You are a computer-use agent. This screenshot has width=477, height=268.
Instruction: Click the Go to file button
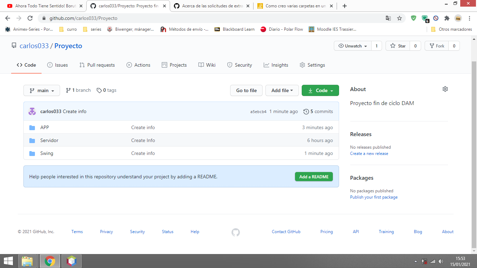coord(246,90)
